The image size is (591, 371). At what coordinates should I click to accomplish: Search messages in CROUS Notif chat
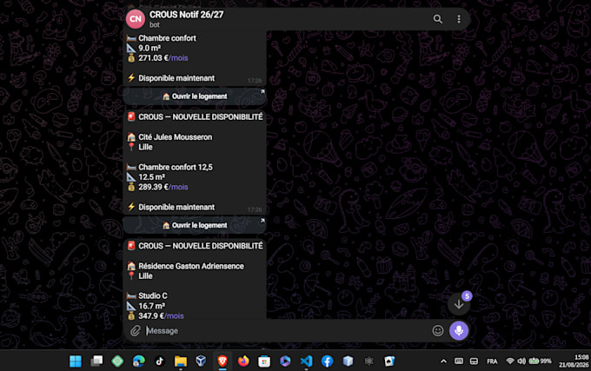coord(437,19)
